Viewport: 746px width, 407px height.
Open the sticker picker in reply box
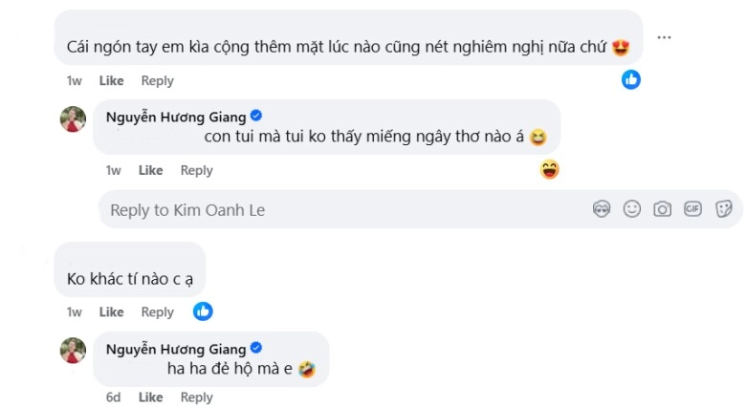[724, 209]
